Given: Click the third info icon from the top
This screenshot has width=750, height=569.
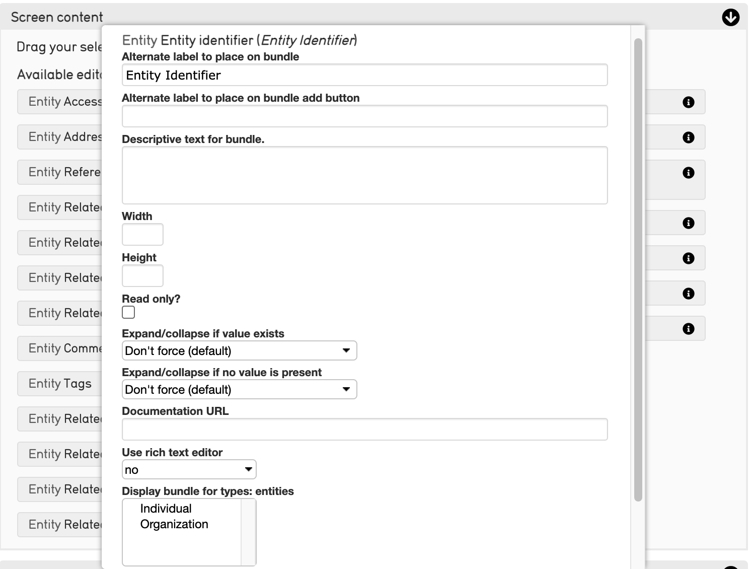Looking at the screenshot, I should point(688,173).
